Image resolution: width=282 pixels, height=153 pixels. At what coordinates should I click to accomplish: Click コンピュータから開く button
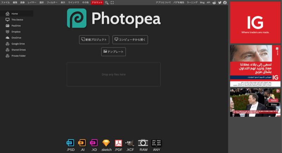pyautogui.click(x=130, y=40)
